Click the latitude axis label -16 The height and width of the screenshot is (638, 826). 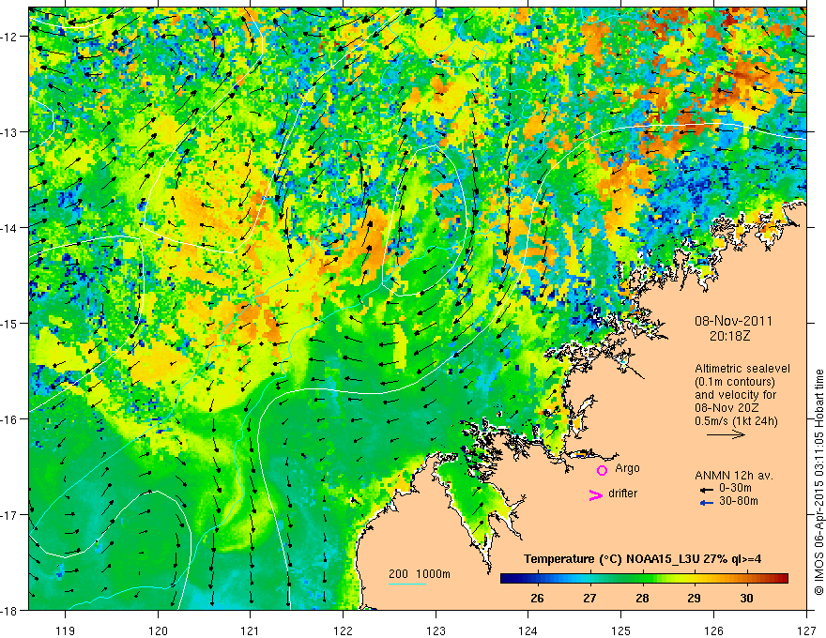pos(10,419)
